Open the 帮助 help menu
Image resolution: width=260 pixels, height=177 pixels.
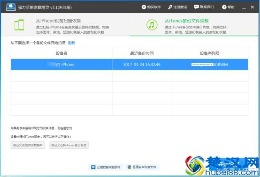point(228,7)
